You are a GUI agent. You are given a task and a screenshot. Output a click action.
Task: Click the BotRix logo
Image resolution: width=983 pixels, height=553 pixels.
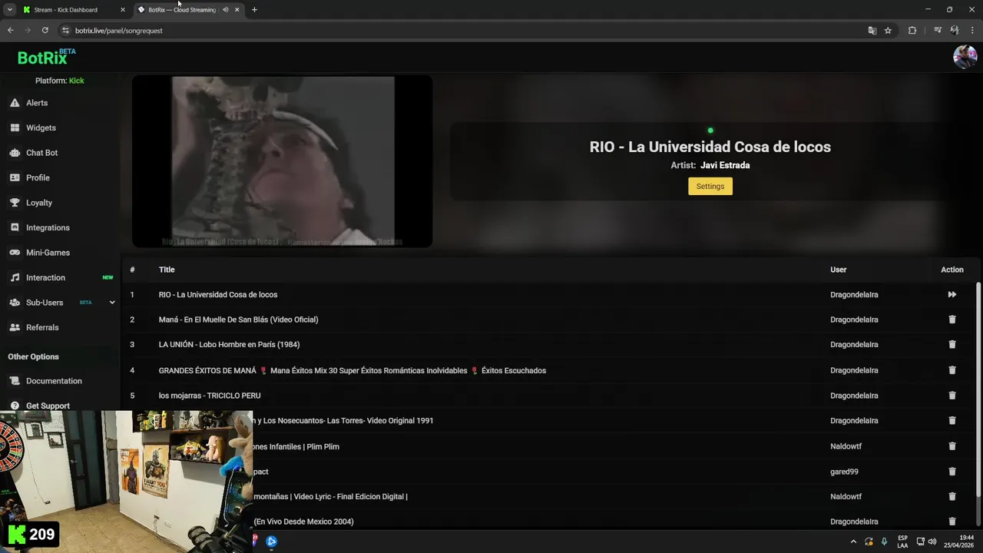(46, 57)
